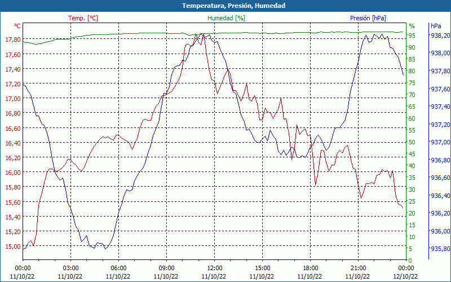This screenshot has width=451, height=282.
Task: Click the blue 'Presión [hPa]' legend label
Action: (x=368, y=18)
